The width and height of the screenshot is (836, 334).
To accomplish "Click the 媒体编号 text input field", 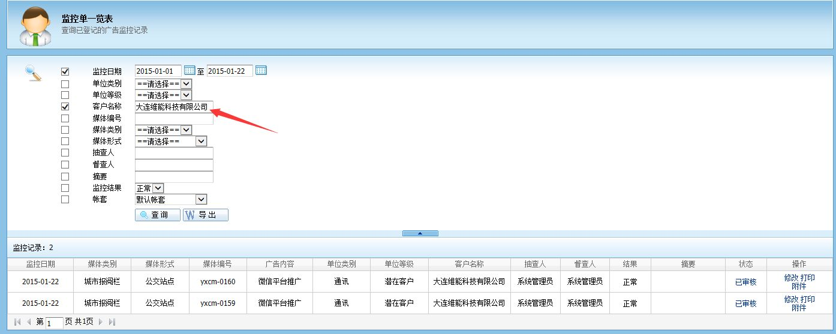I will click(174, 118).
